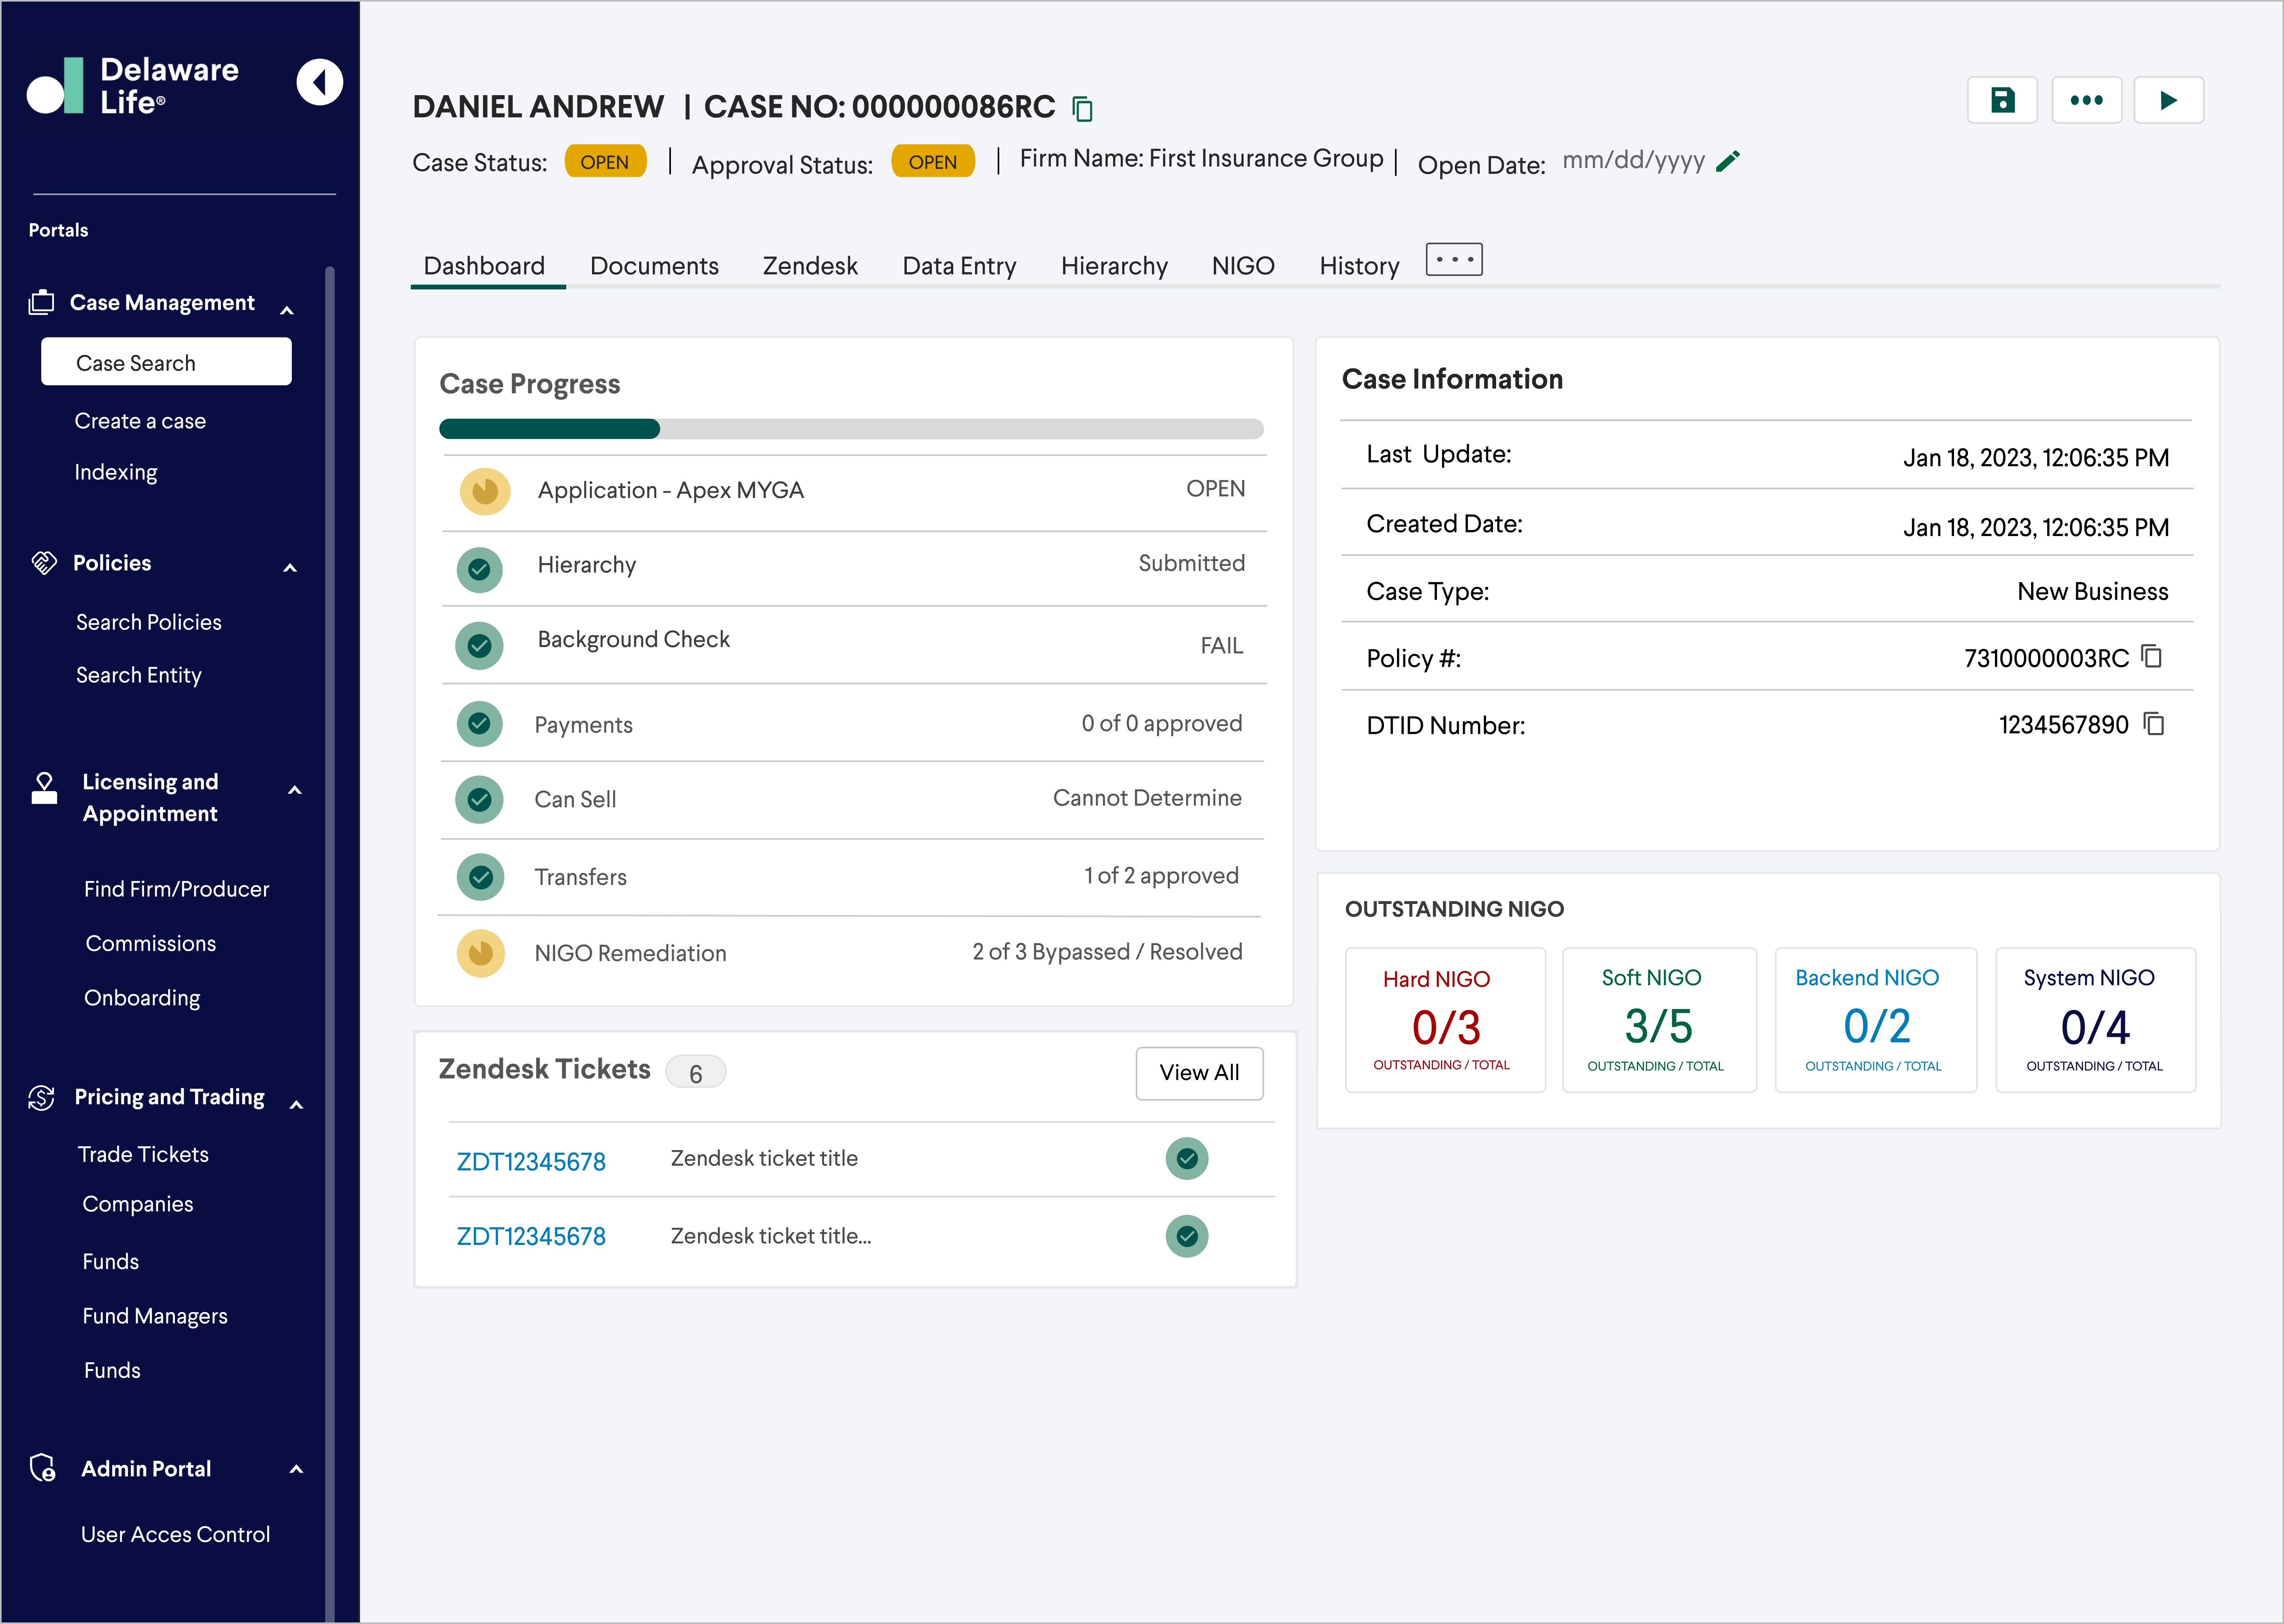
Task: Collapse the Policies section chevron
Action: point(290,568)
